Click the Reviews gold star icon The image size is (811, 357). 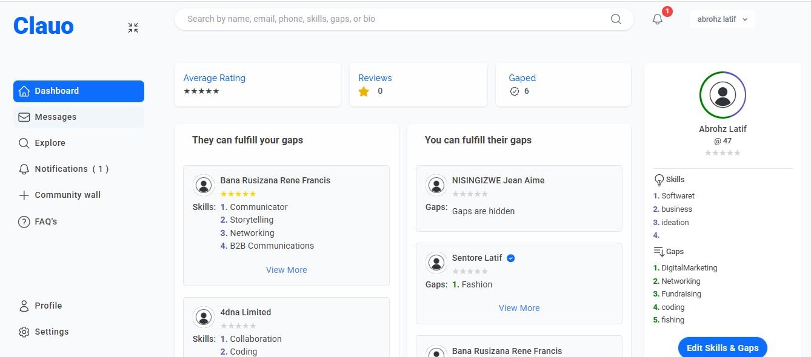[364, 92]
